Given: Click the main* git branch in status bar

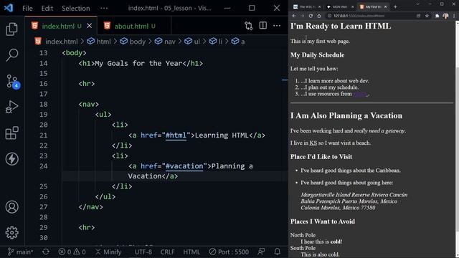Looking at the screenshot, I should coord(21,252).
